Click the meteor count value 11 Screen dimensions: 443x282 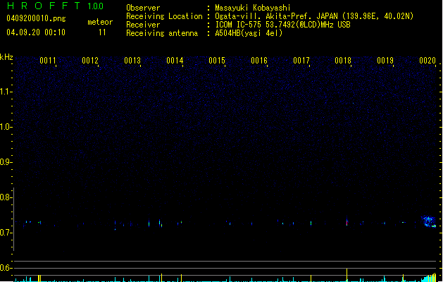102,32
